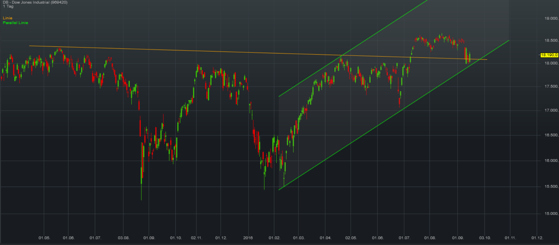This screenshot has width=559, height=245.
Task: Click the 01.07. date label before 03.08.
Action: 95,238
